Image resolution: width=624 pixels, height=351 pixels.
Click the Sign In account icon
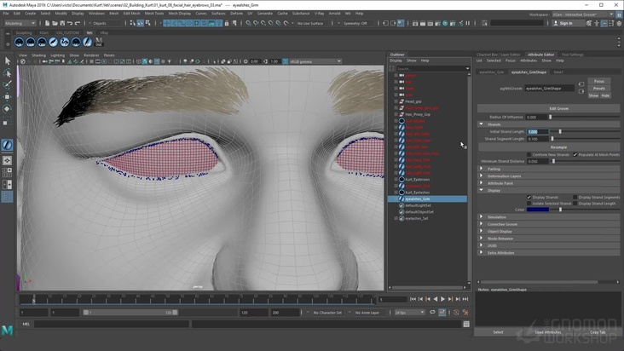pos(557,23)
